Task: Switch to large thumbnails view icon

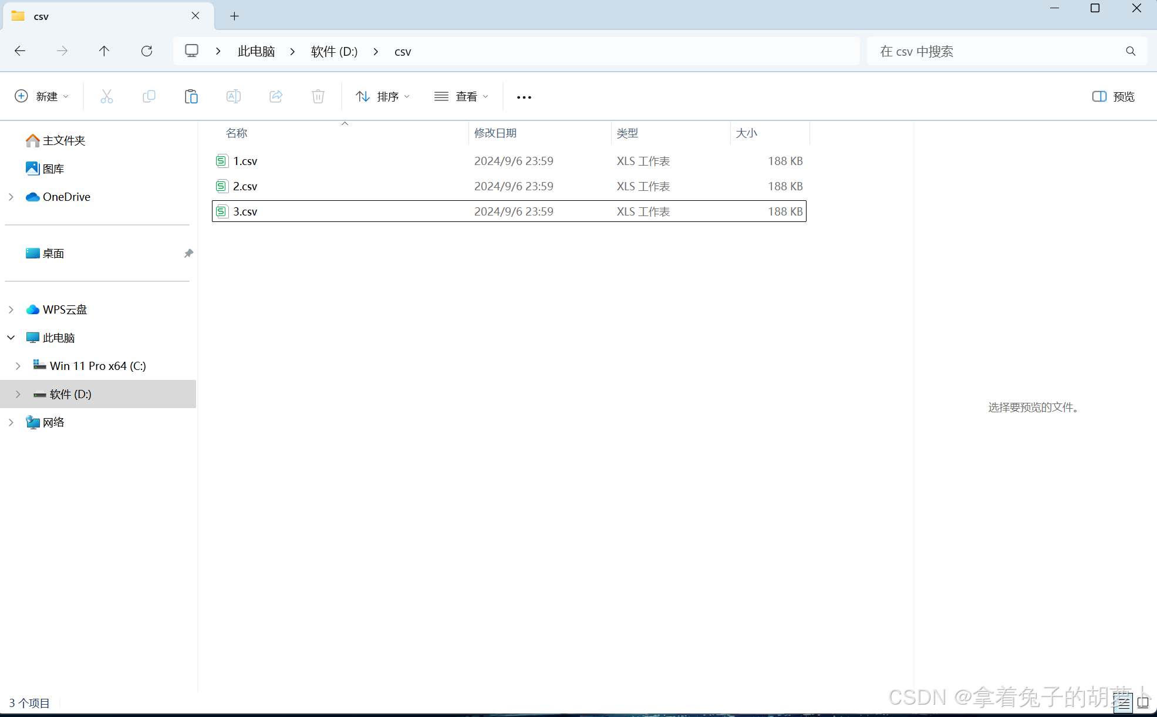Action: tap(1143, 702)
